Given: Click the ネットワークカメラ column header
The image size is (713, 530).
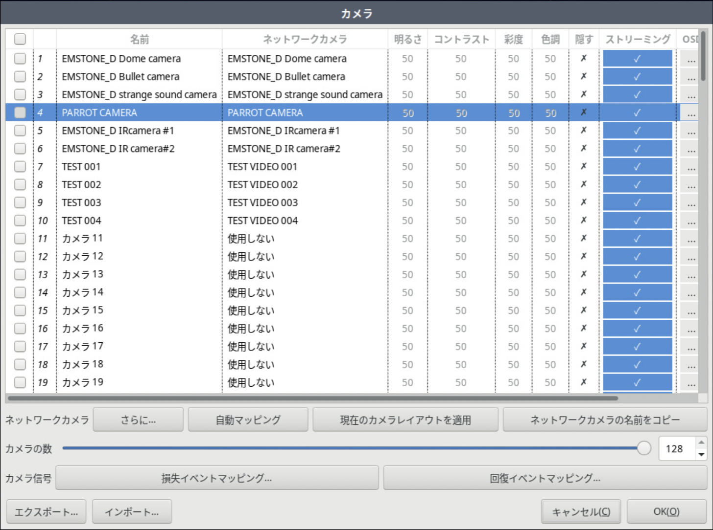Looking at the screenshot, I should (x=305, y=39).
